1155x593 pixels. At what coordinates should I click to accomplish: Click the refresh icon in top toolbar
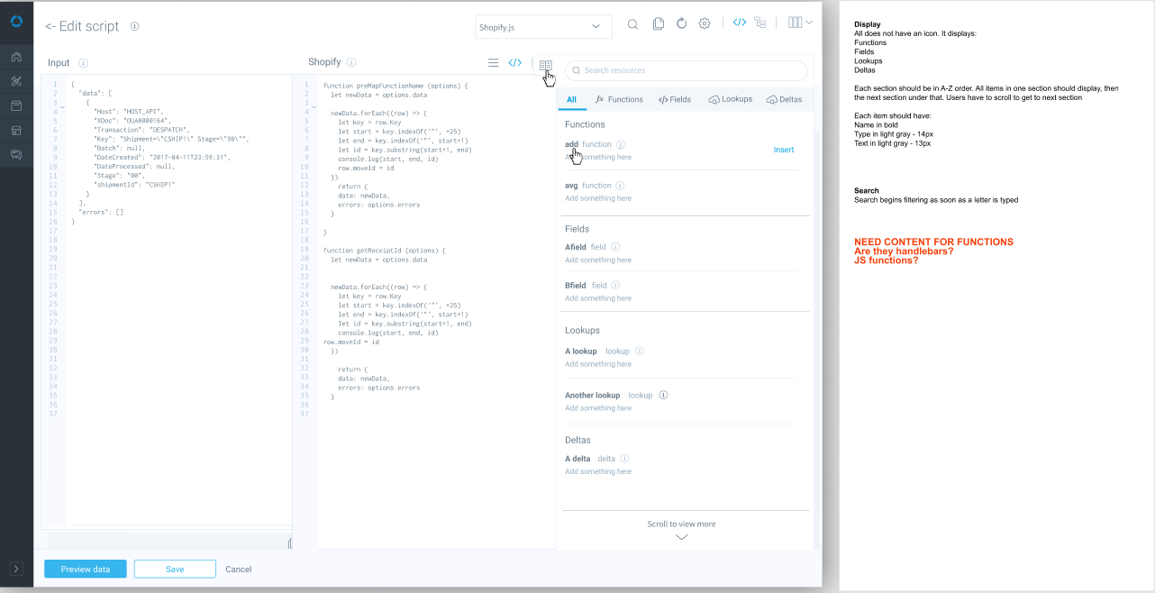(x=681, y=24)
